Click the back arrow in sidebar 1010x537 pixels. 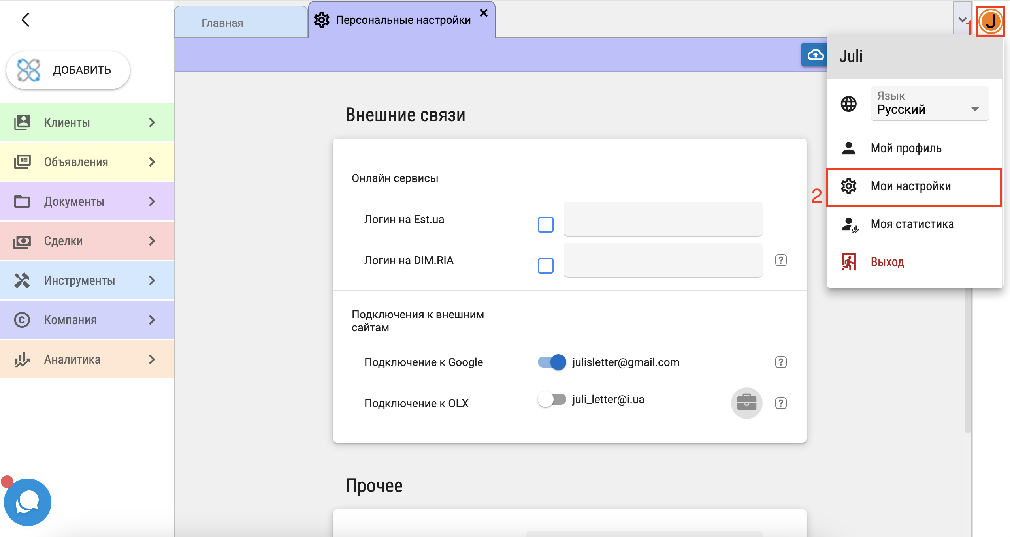(x=26, y=20)
